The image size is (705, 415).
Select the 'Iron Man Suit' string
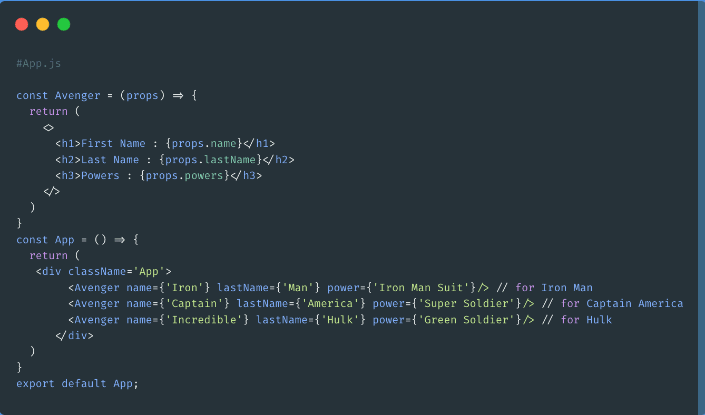click(x=421, y=288)
